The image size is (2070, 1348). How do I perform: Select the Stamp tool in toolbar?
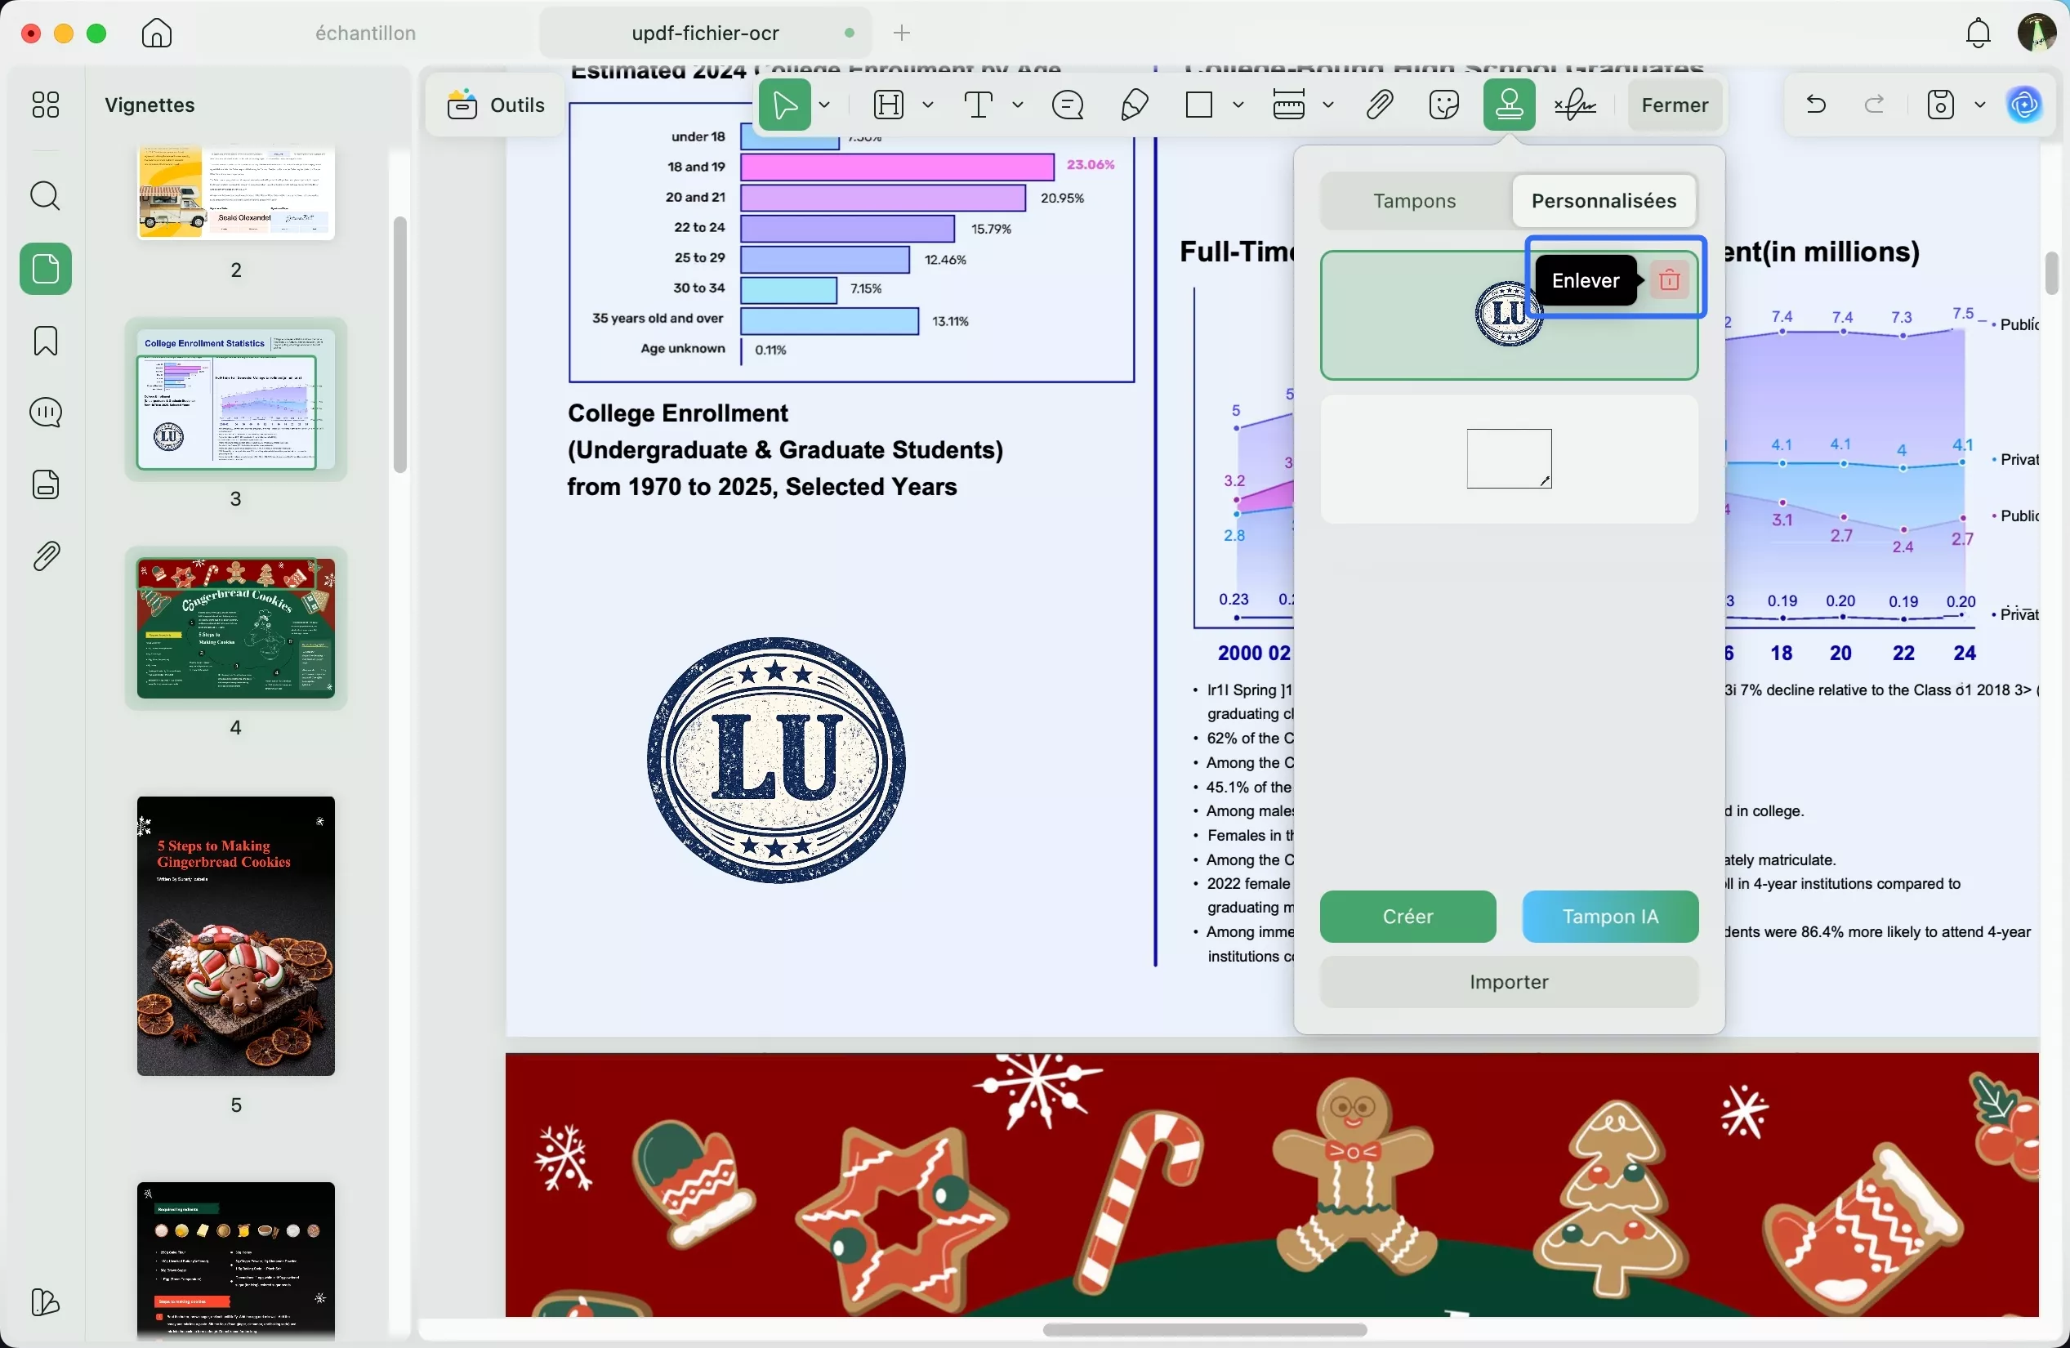(x=1508, y=105)
